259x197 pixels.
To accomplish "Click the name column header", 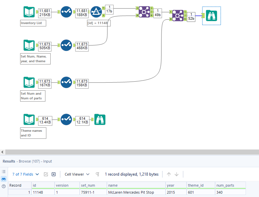I will click(136, 185).
